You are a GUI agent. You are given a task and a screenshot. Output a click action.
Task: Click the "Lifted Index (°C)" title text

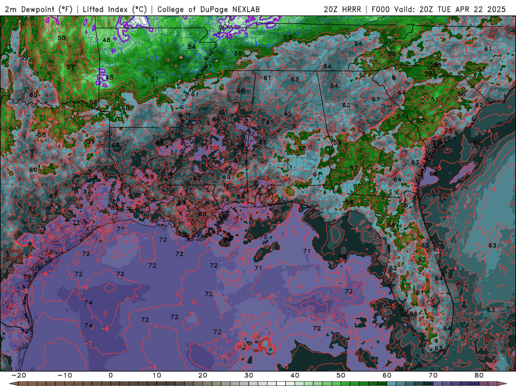[x=115, y=9]
